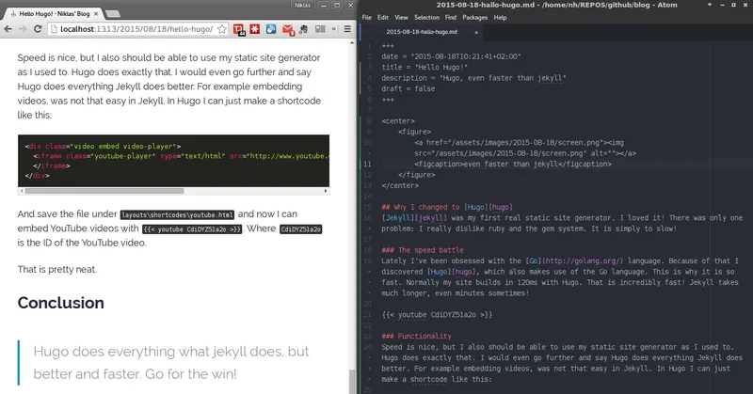The width and height of the screenshot is (753, 394).
Task: Click the title = "Hello Hugo!" line
Action: (x=425, y=67)
